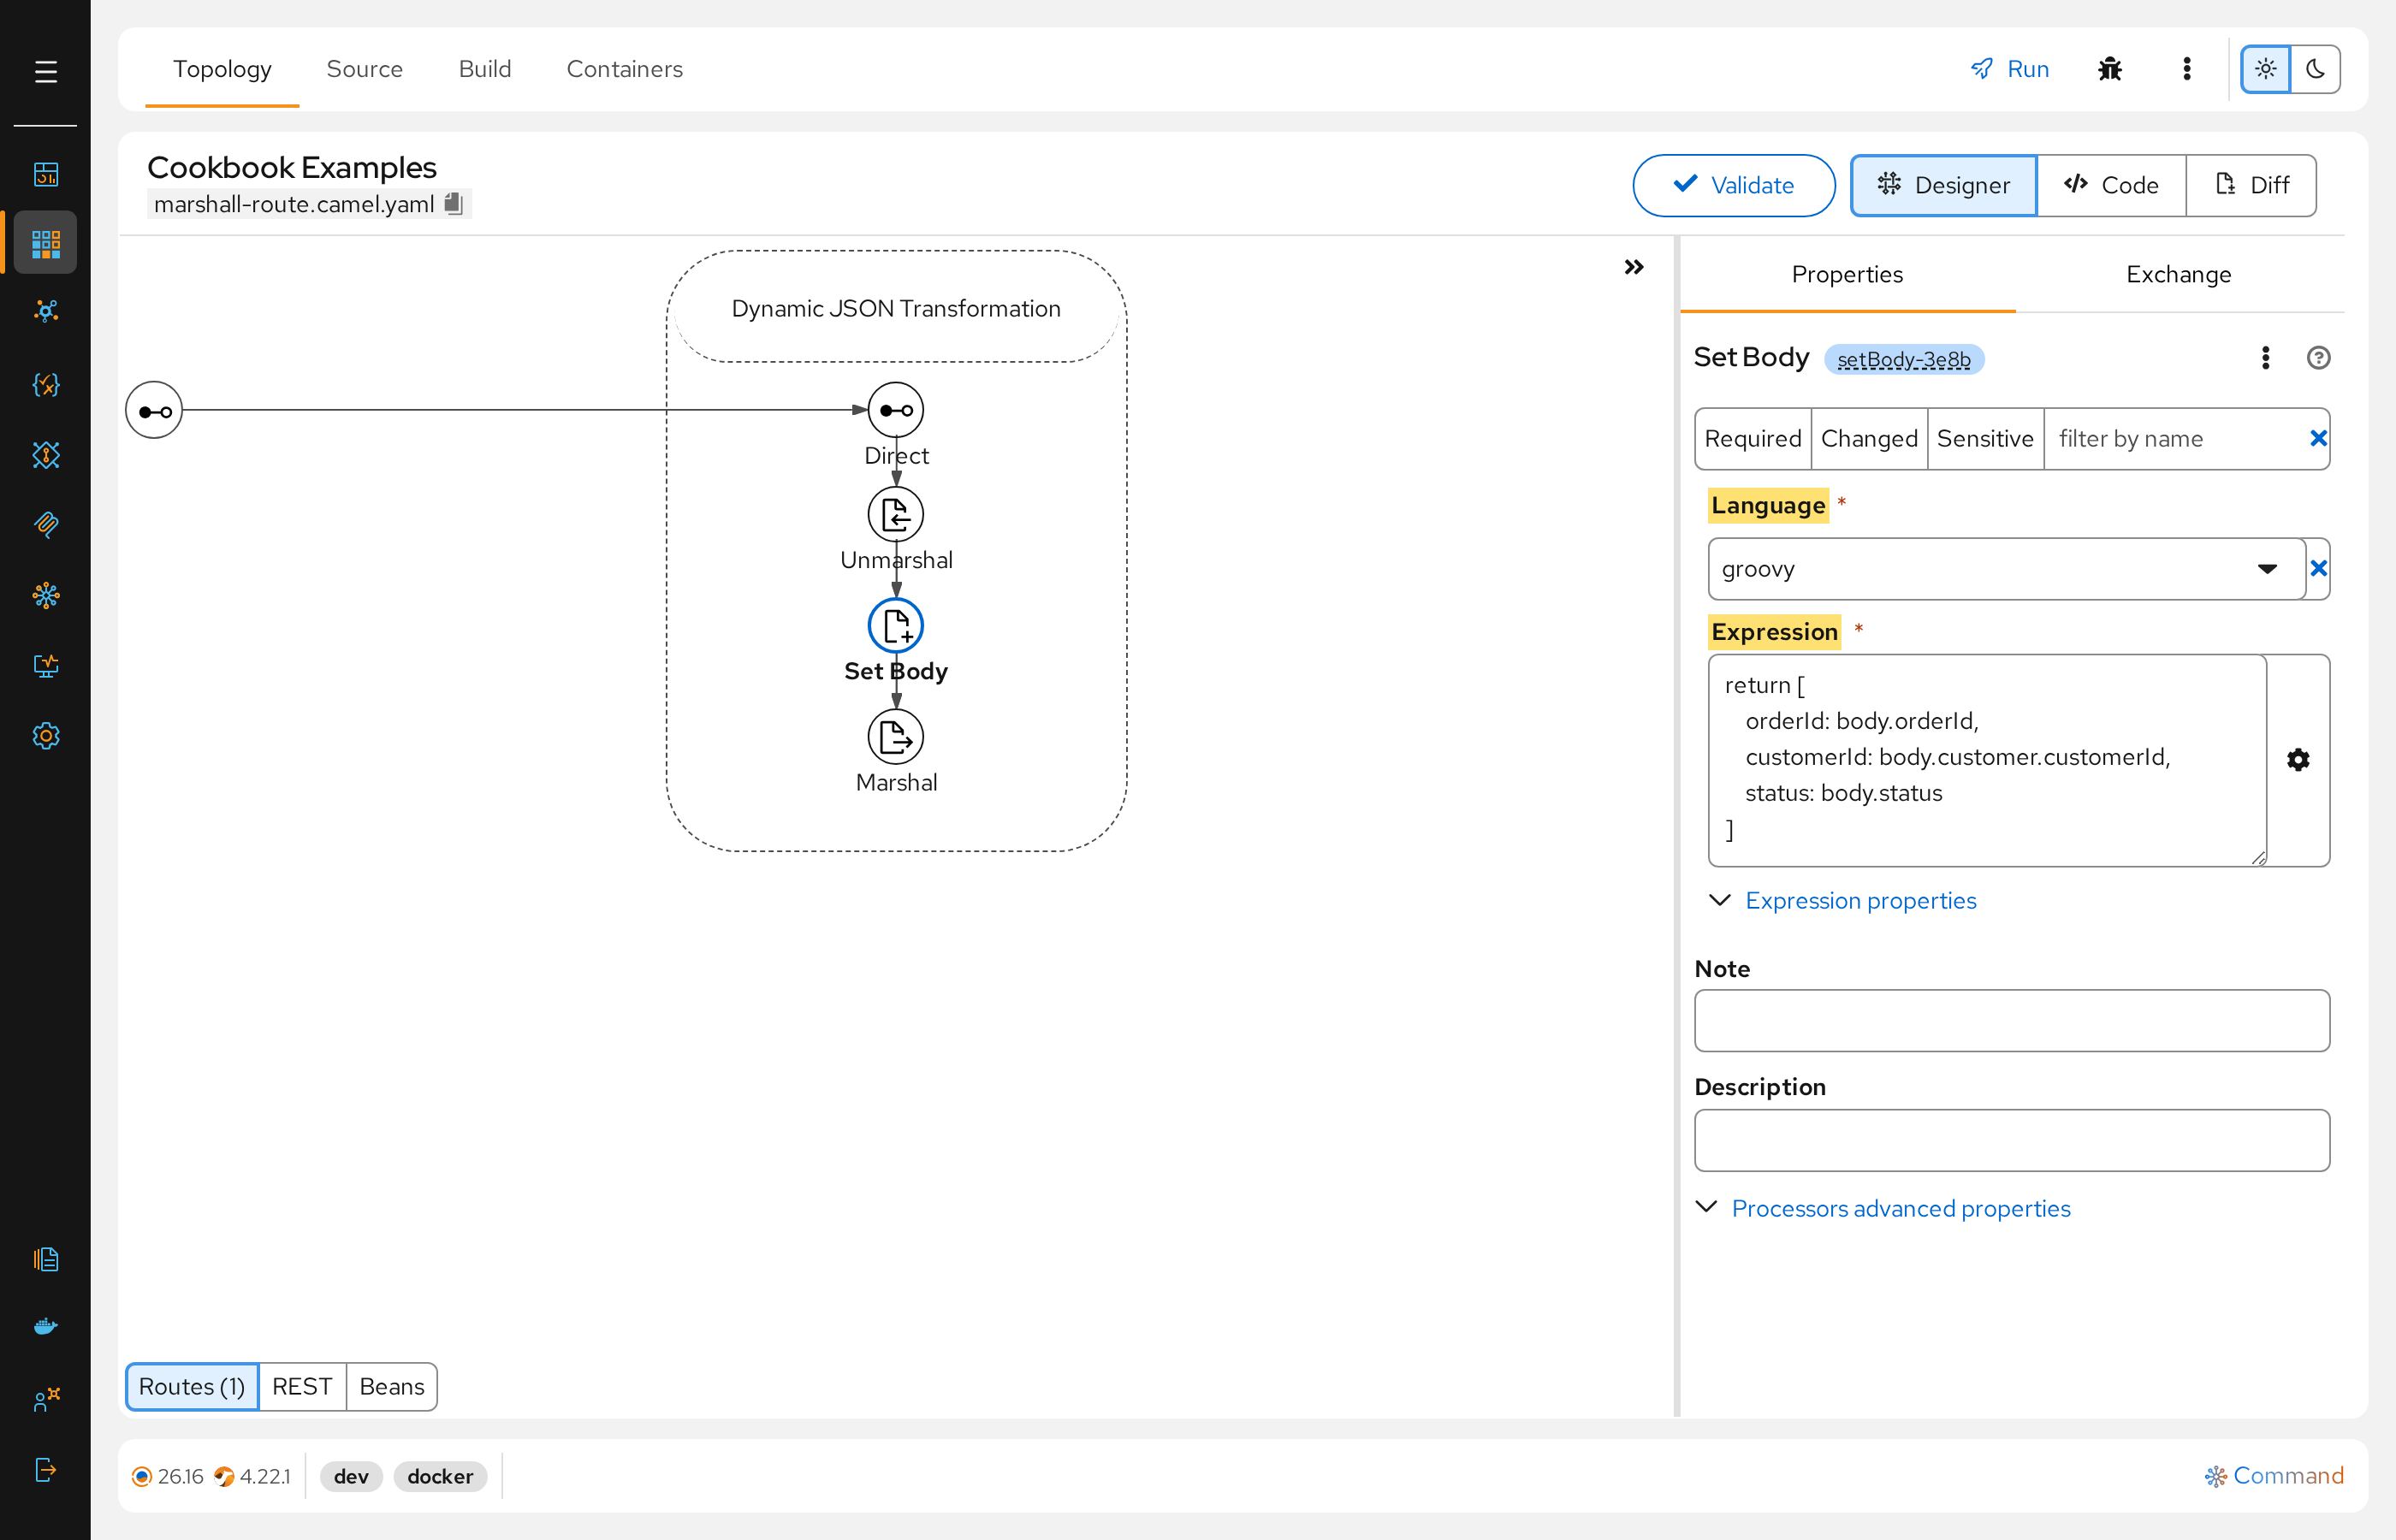Open the Docker sidebar icon
This screenshot has height=1540, width=2396.
pyautogui.click(x=46, y=1326)
